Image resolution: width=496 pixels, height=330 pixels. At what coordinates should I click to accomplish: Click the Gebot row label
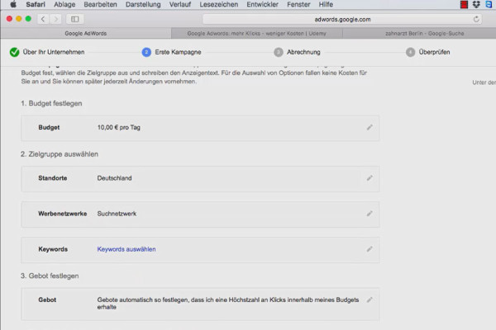click(x=47, y=300)
